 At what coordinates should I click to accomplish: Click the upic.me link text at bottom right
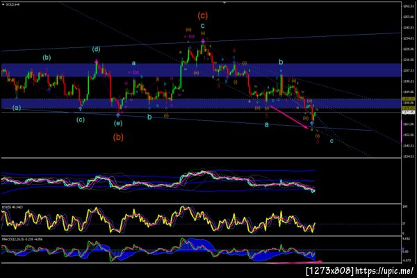tap(384, 271)
